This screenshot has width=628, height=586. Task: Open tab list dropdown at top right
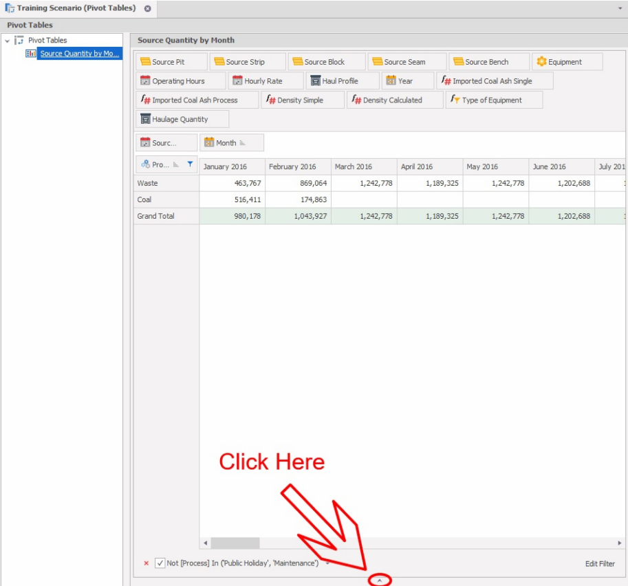click(621, 8)
